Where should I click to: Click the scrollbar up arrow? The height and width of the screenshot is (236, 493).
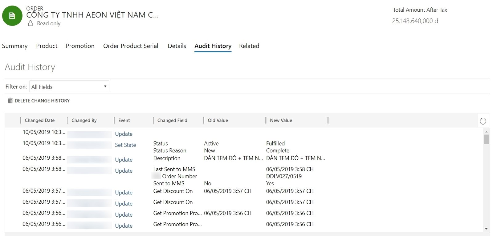coord(486,131)
